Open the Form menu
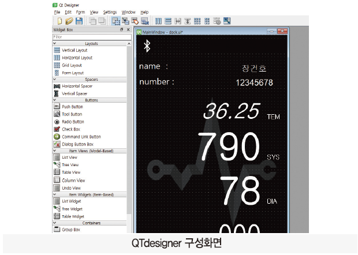Viewport: 358px width, 255px height. click(x=80, y=12)
